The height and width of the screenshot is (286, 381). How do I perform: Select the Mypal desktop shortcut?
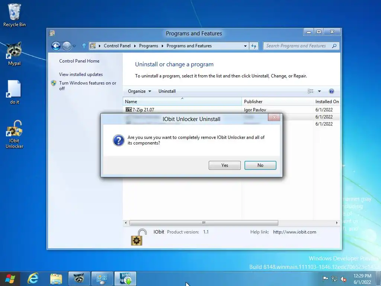(15, 54)
